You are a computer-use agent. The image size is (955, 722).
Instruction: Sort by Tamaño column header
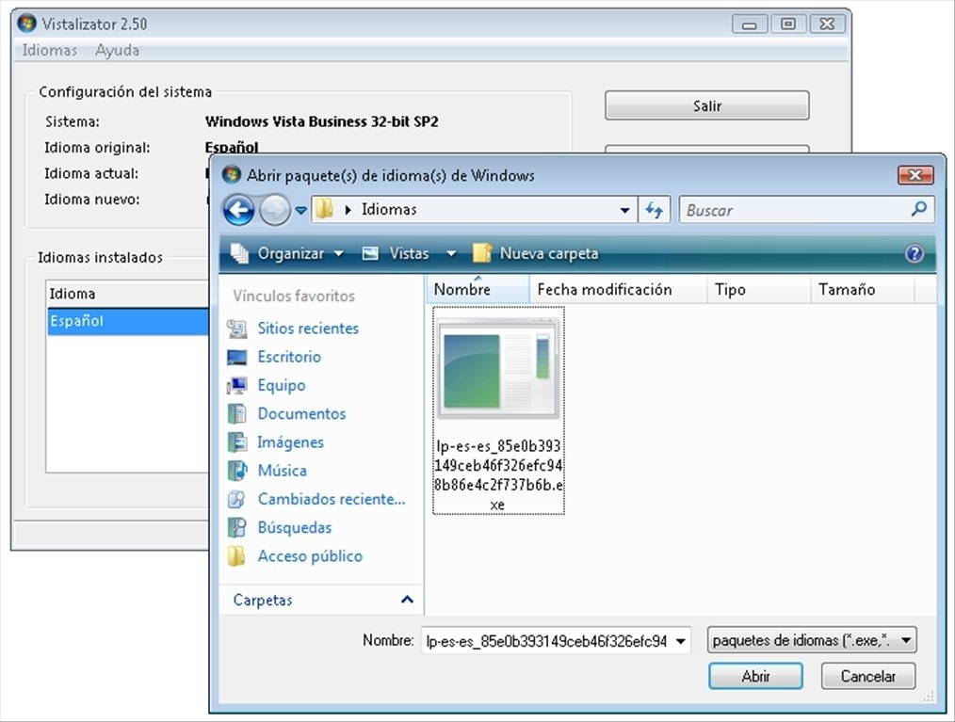pyautogui.click(x=863, y=289)
